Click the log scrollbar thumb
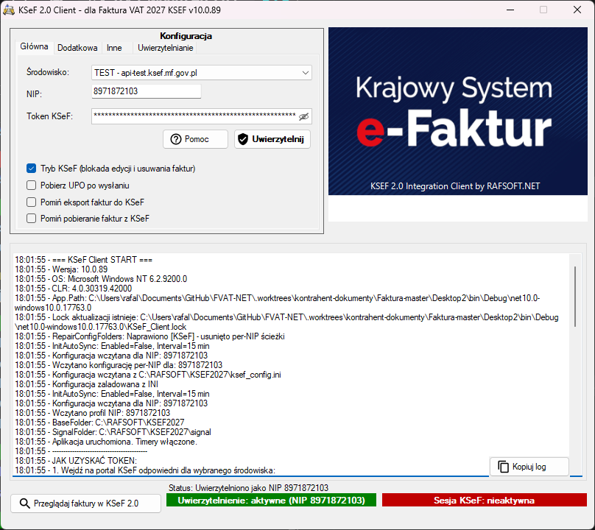 [575, 297]
